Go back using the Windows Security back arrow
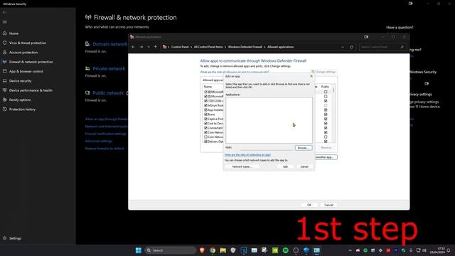455x256 pixels. click(4, 12)
